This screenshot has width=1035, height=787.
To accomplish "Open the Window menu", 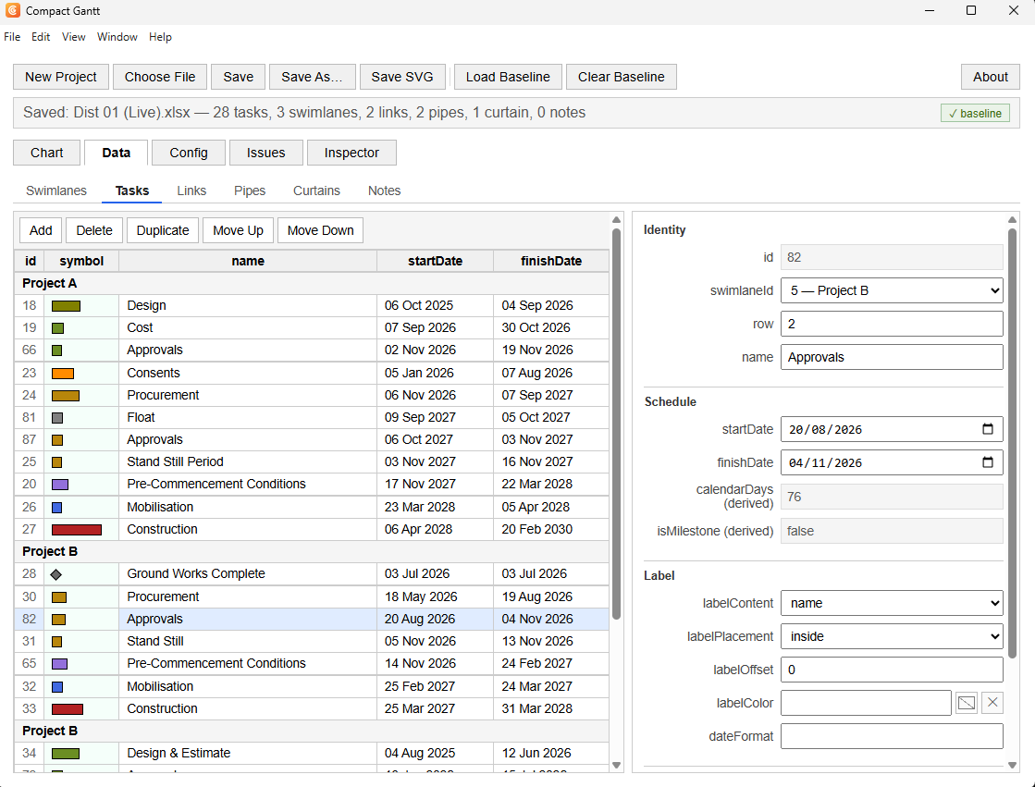I will pyautogui.click(x=117, y=37).
